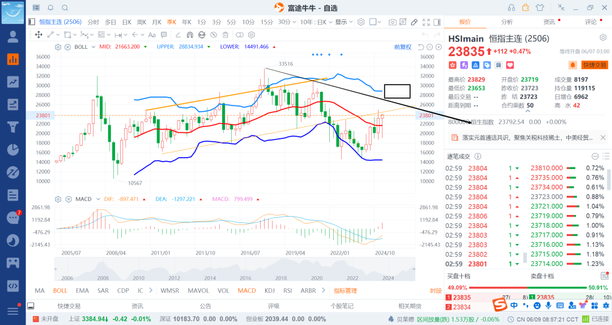Open the search magnifier in the title bar
The width and height of the screenshot is (612, 325).
click(65, 8)
